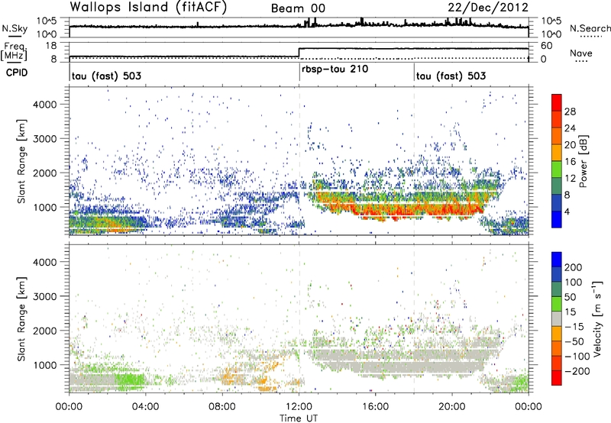Click the 'N.Search' legend label
Screen dimensions: 611x423
point(590,28)
